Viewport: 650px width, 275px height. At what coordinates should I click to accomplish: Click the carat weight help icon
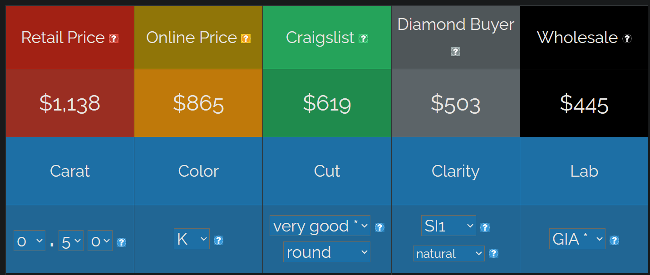coord(121,242)
